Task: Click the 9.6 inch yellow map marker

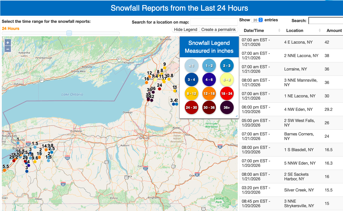Action: tap(35, 162)
